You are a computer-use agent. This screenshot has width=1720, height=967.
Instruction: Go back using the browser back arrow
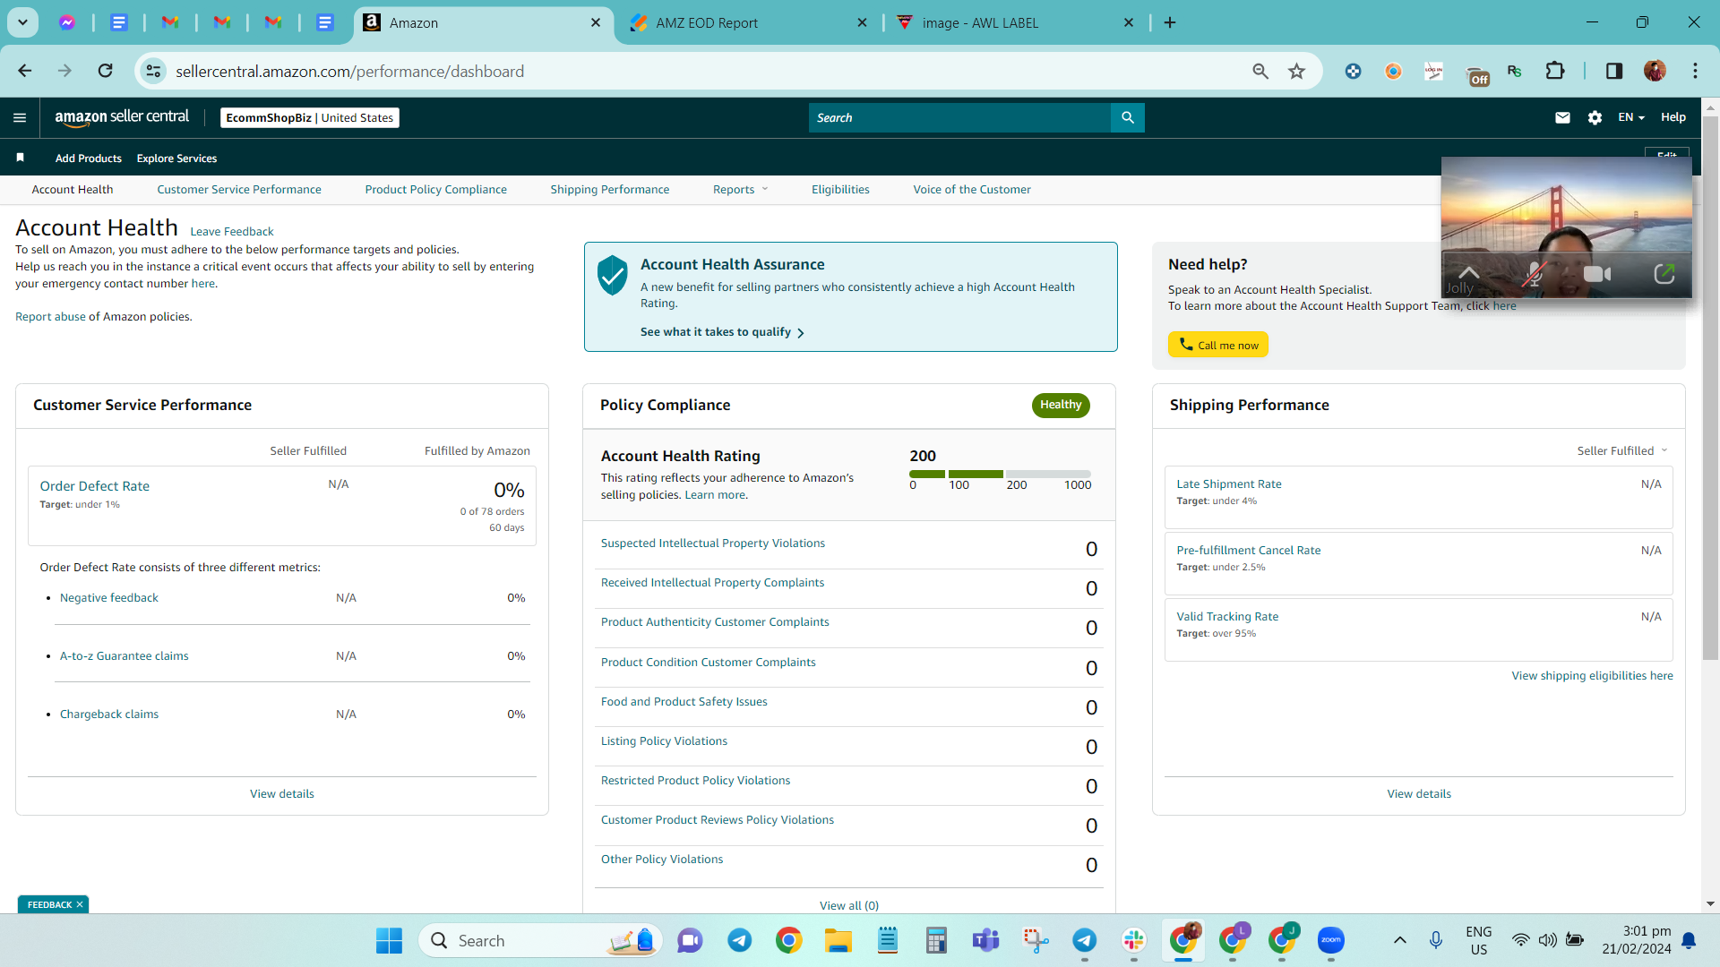pyautogui.click(x=25, y=71)
